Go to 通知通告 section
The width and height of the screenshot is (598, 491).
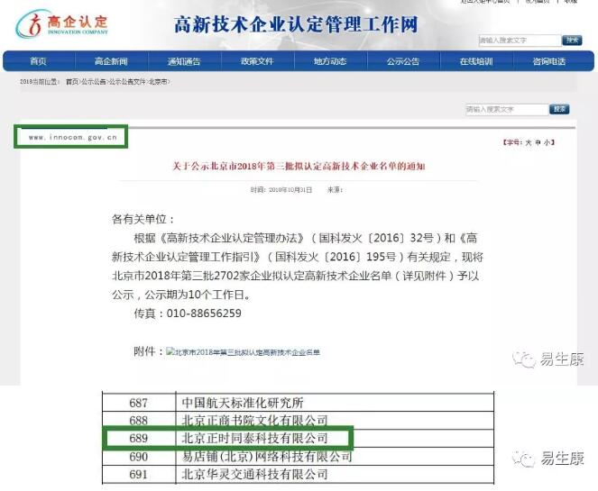pos(184,61)
